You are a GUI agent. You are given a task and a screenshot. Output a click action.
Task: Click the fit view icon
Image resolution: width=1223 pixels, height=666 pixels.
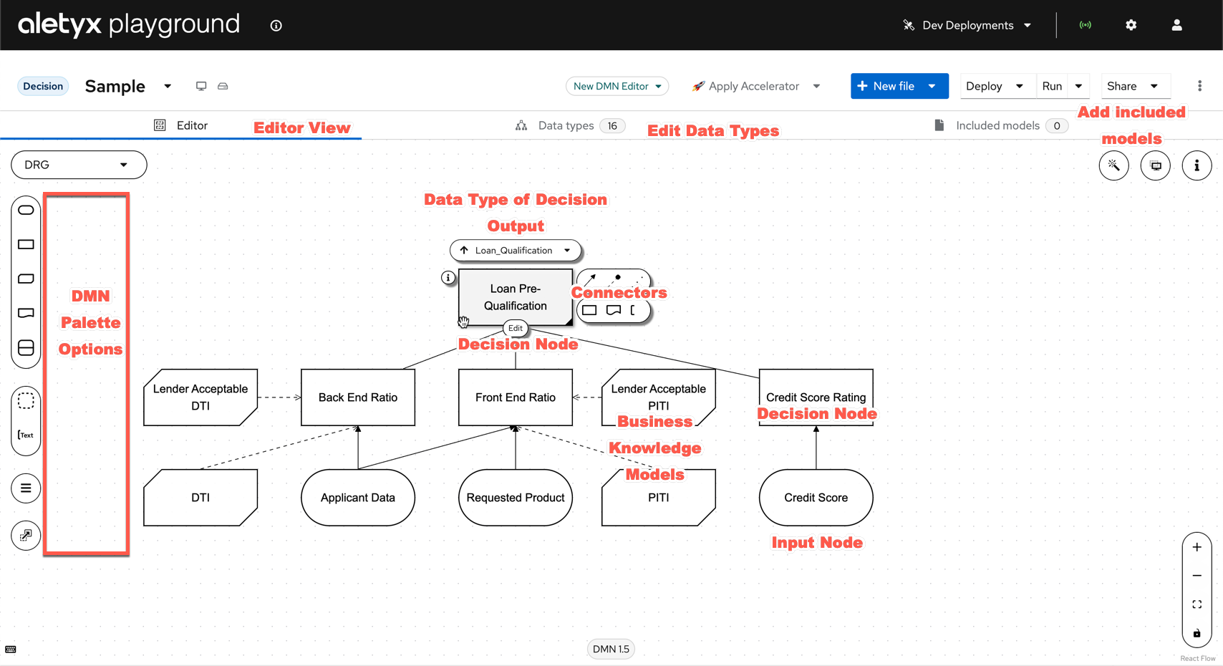pos(1197,604)
